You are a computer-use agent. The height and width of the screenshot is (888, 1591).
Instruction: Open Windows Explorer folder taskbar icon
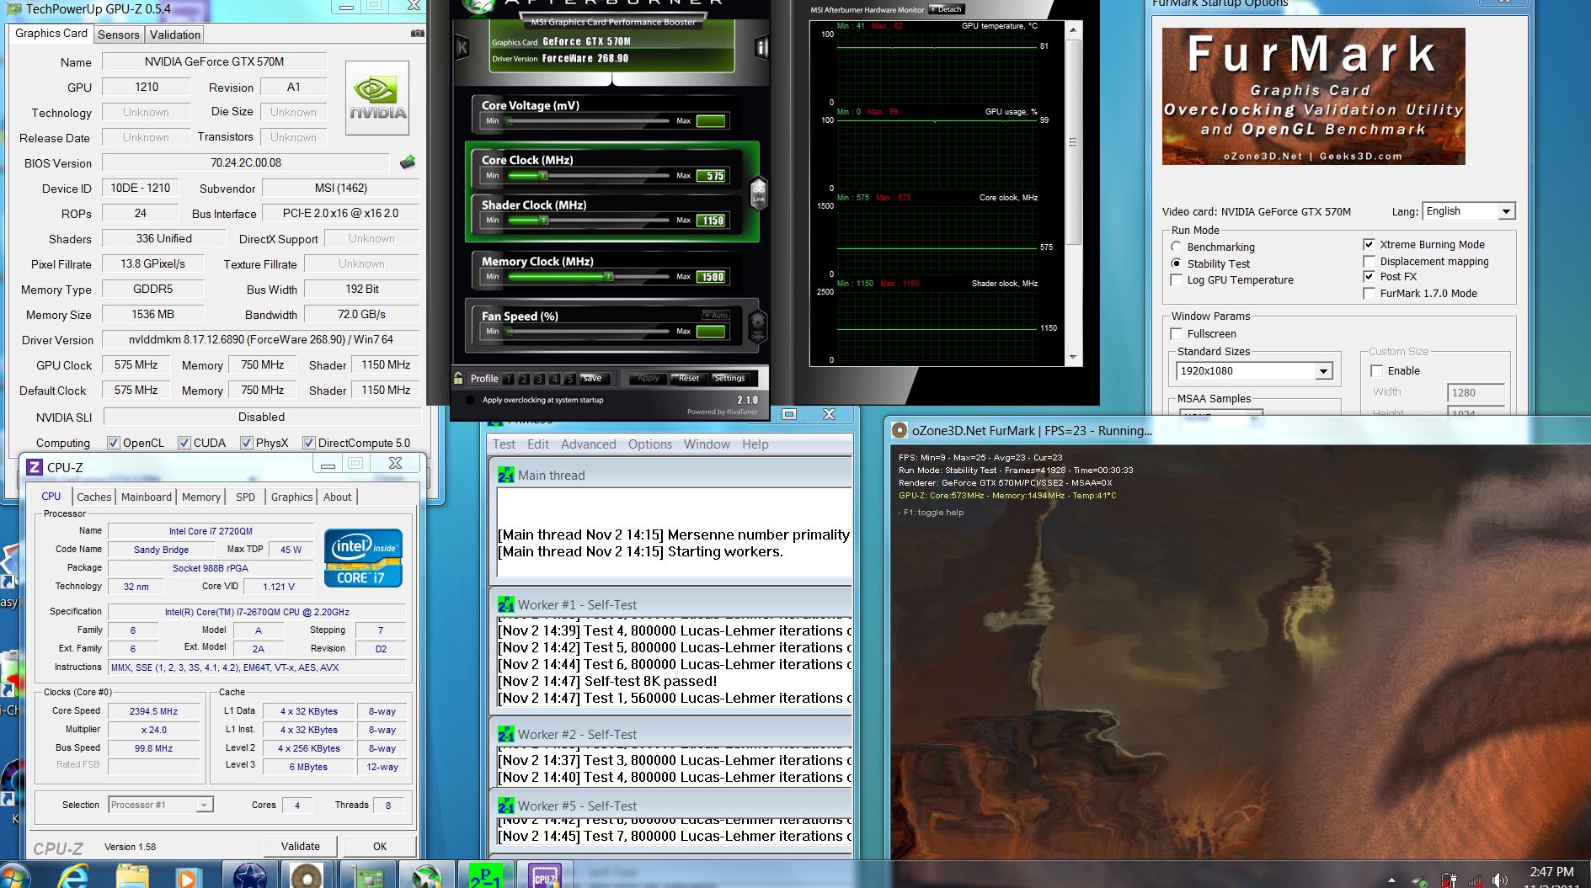pos(131,876)
